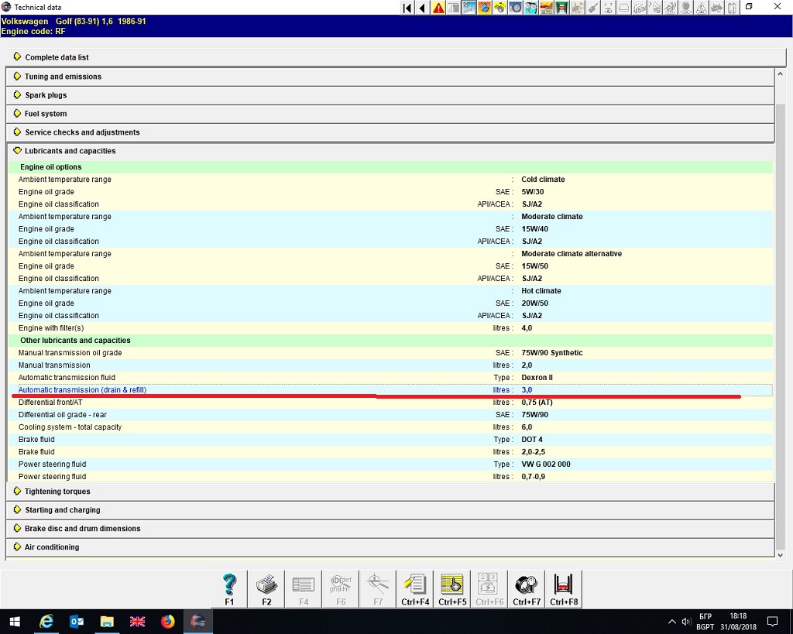The width and height of the screenshot is (793, 634).
Task: Click the red warning triangle toolbar icon
Action: pyautogui.click(x=439, y=8)
